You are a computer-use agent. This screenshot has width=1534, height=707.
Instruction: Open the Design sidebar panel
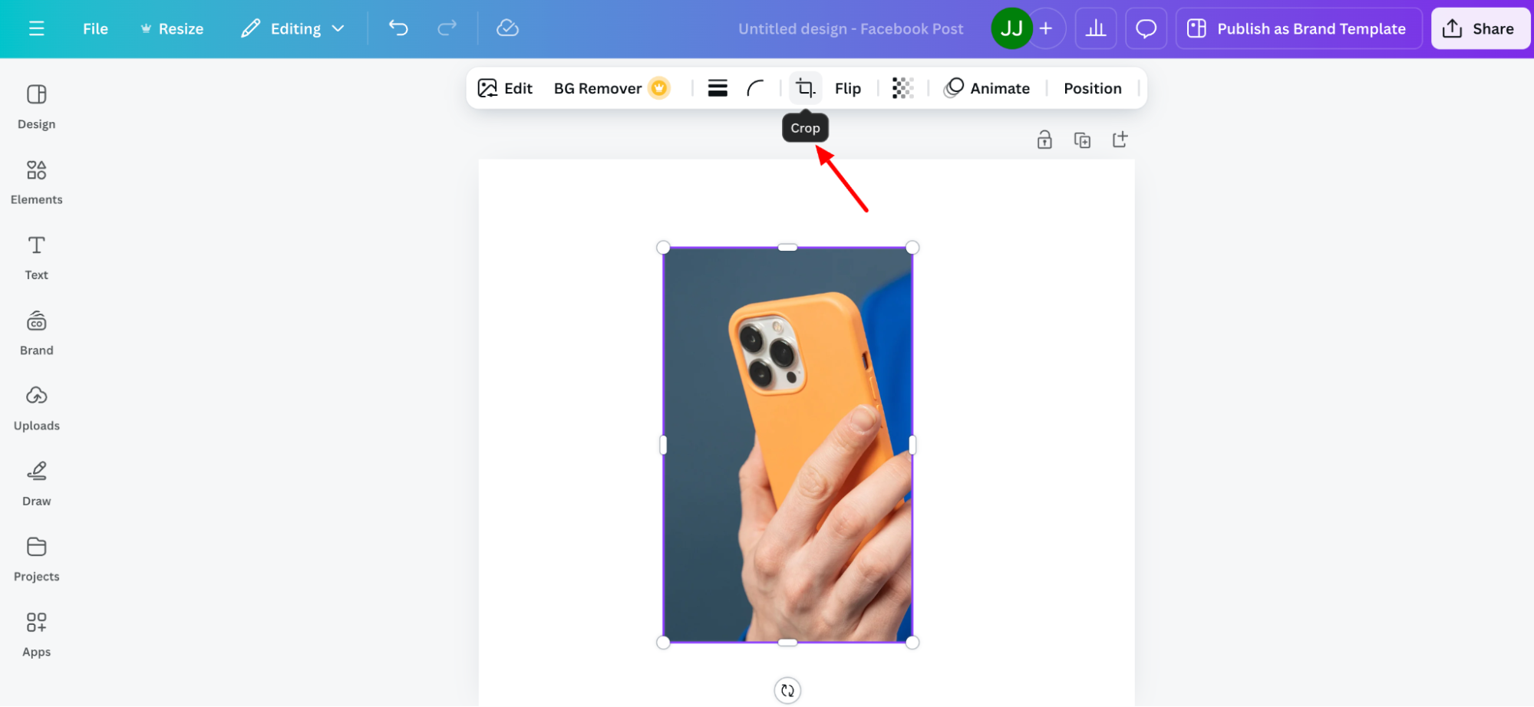click(36, 107)
